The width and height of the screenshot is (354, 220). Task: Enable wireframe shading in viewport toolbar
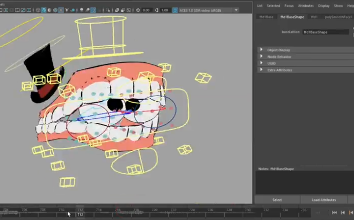37,10
